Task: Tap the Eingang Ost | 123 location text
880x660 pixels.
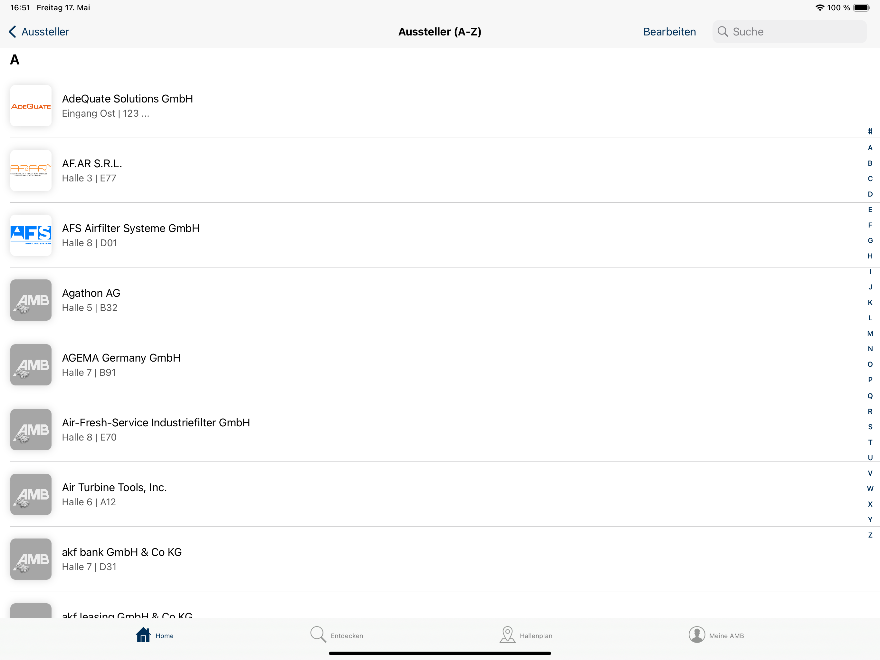Action: (105, 113)
